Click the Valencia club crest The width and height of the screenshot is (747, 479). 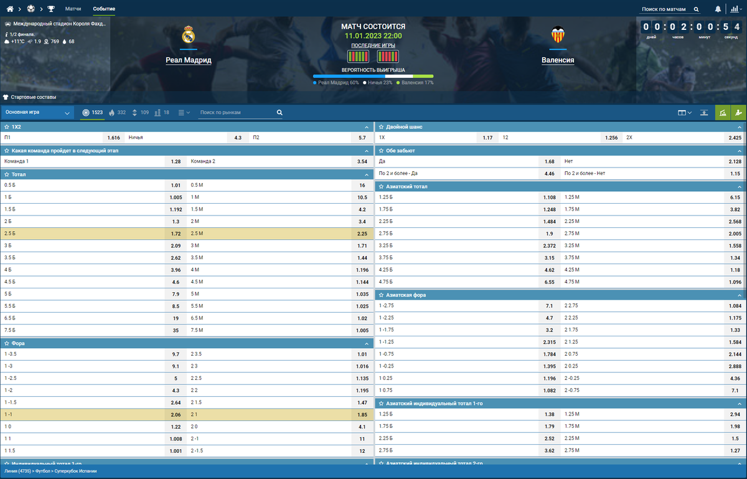coord(558,35)
